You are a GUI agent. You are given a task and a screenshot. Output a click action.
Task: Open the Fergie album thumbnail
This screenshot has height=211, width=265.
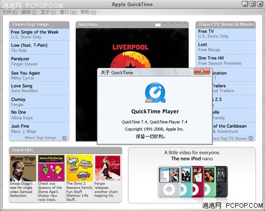(108, 168)
